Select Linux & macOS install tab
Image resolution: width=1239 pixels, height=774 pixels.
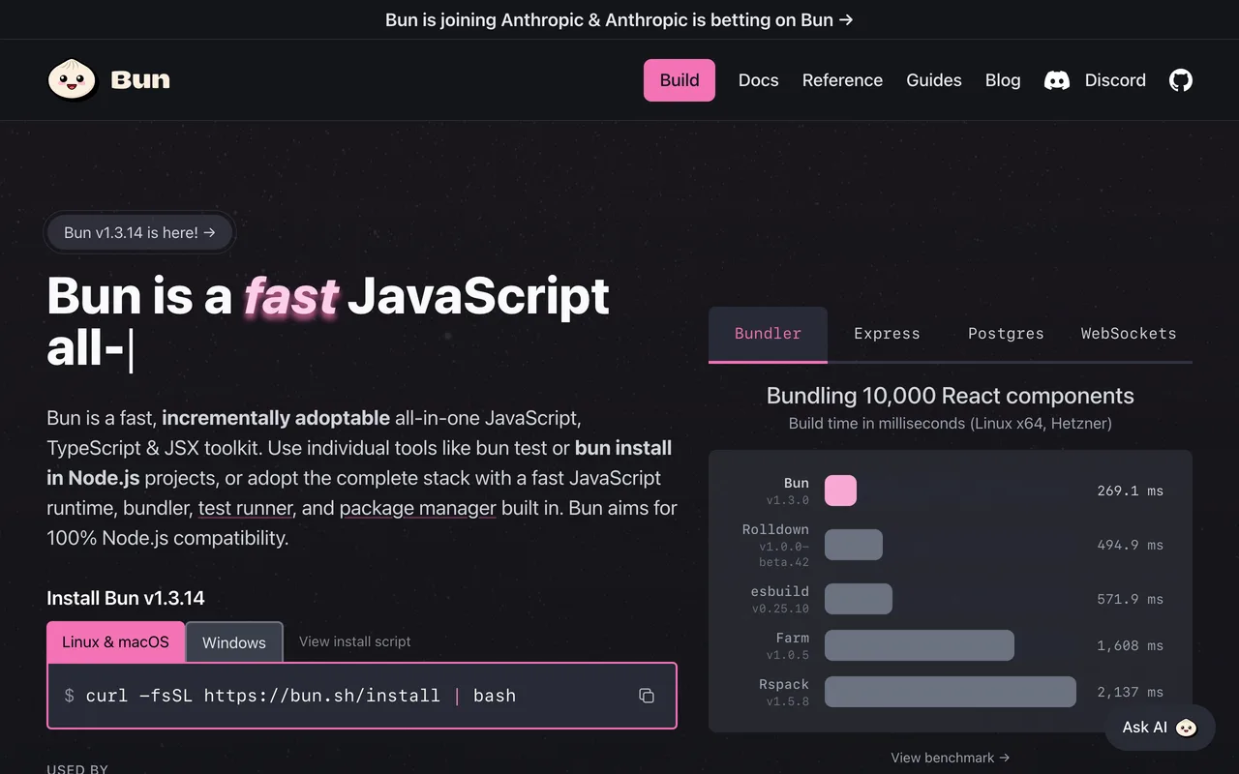tap(115, 642)
